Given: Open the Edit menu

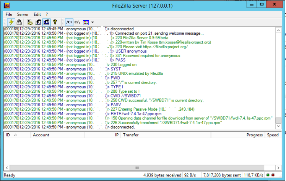Looking at the screenshot, I should pos(37,14).
